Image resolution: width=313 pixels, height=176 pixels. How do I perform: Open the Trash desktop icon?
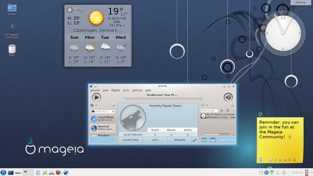tap(12, 50)
